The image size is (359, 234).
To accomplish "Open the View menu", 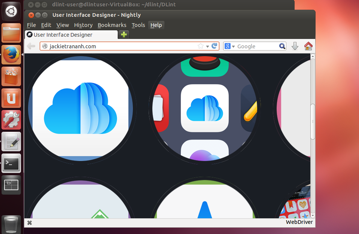I will (63, 25).
